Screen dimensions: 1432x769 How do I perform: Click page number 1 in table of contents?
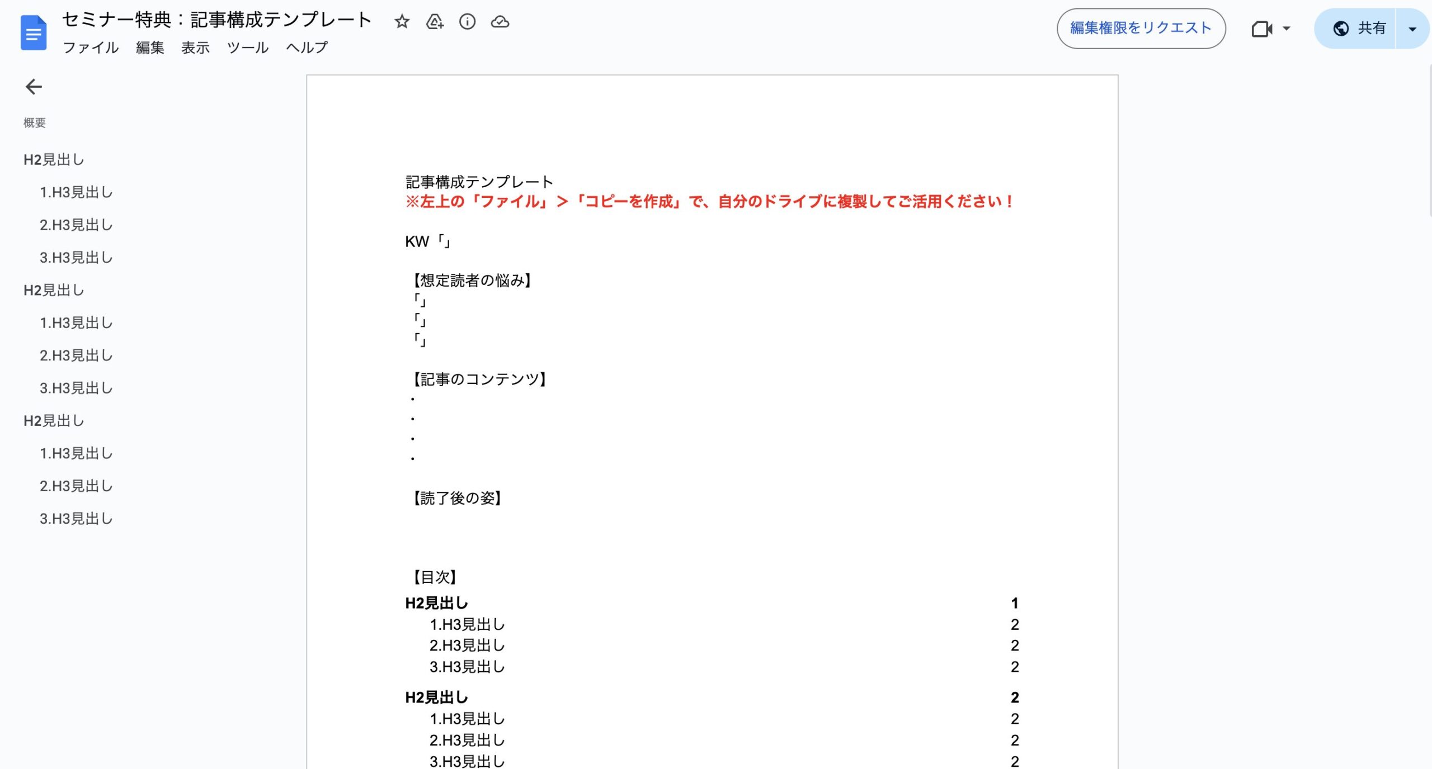[1015, 603]
